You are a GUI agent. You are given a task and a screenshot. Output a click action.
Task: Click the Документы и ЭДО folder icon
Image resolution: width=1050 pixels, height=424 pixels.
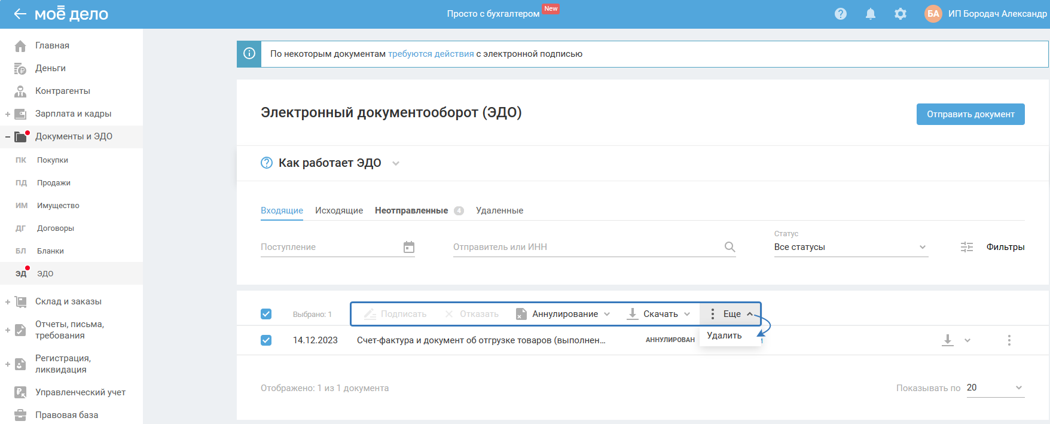coord(20,137)
